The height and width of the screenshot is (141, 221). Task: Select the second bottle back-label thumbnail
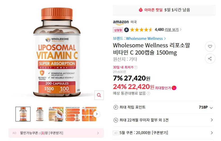tap(40, 114)
